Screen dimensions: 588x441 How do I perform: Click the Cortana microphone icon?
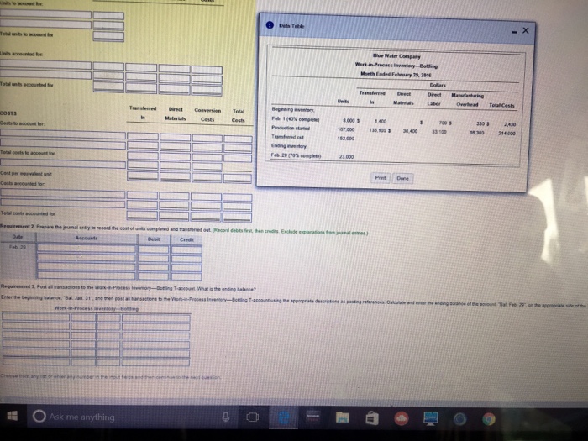[x=225, y=417]
